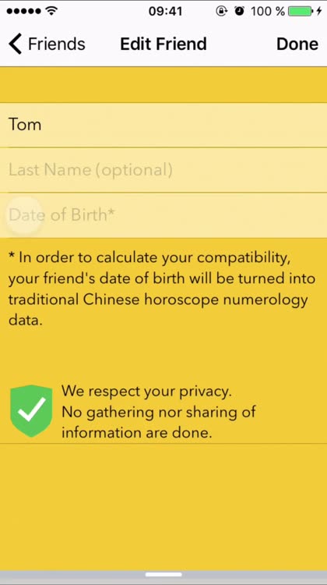Viewport: 327px width, 585px height.
Task: Tap the Wi-Fi status icon
Action: pos(51,11)
